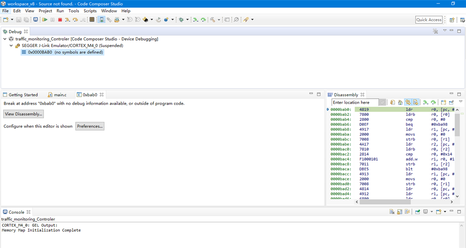Click the Suspend (pause) debug icon
Image resolution: width=466 pixels, height=248 pixels.
[x=52, y=20]
